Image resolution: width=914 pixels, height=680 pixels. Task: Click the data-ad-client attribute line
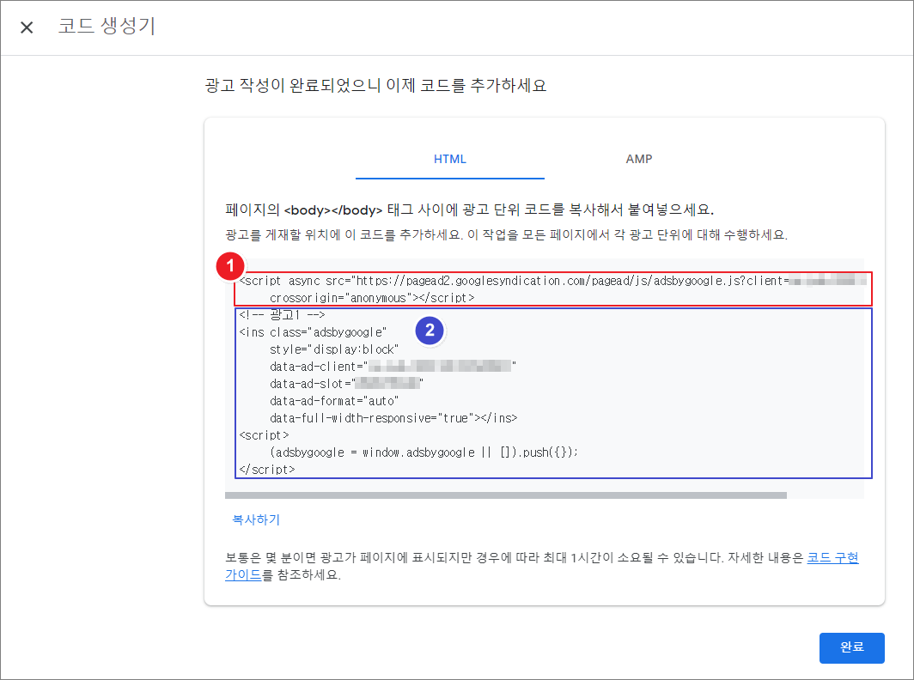point(393,367)
